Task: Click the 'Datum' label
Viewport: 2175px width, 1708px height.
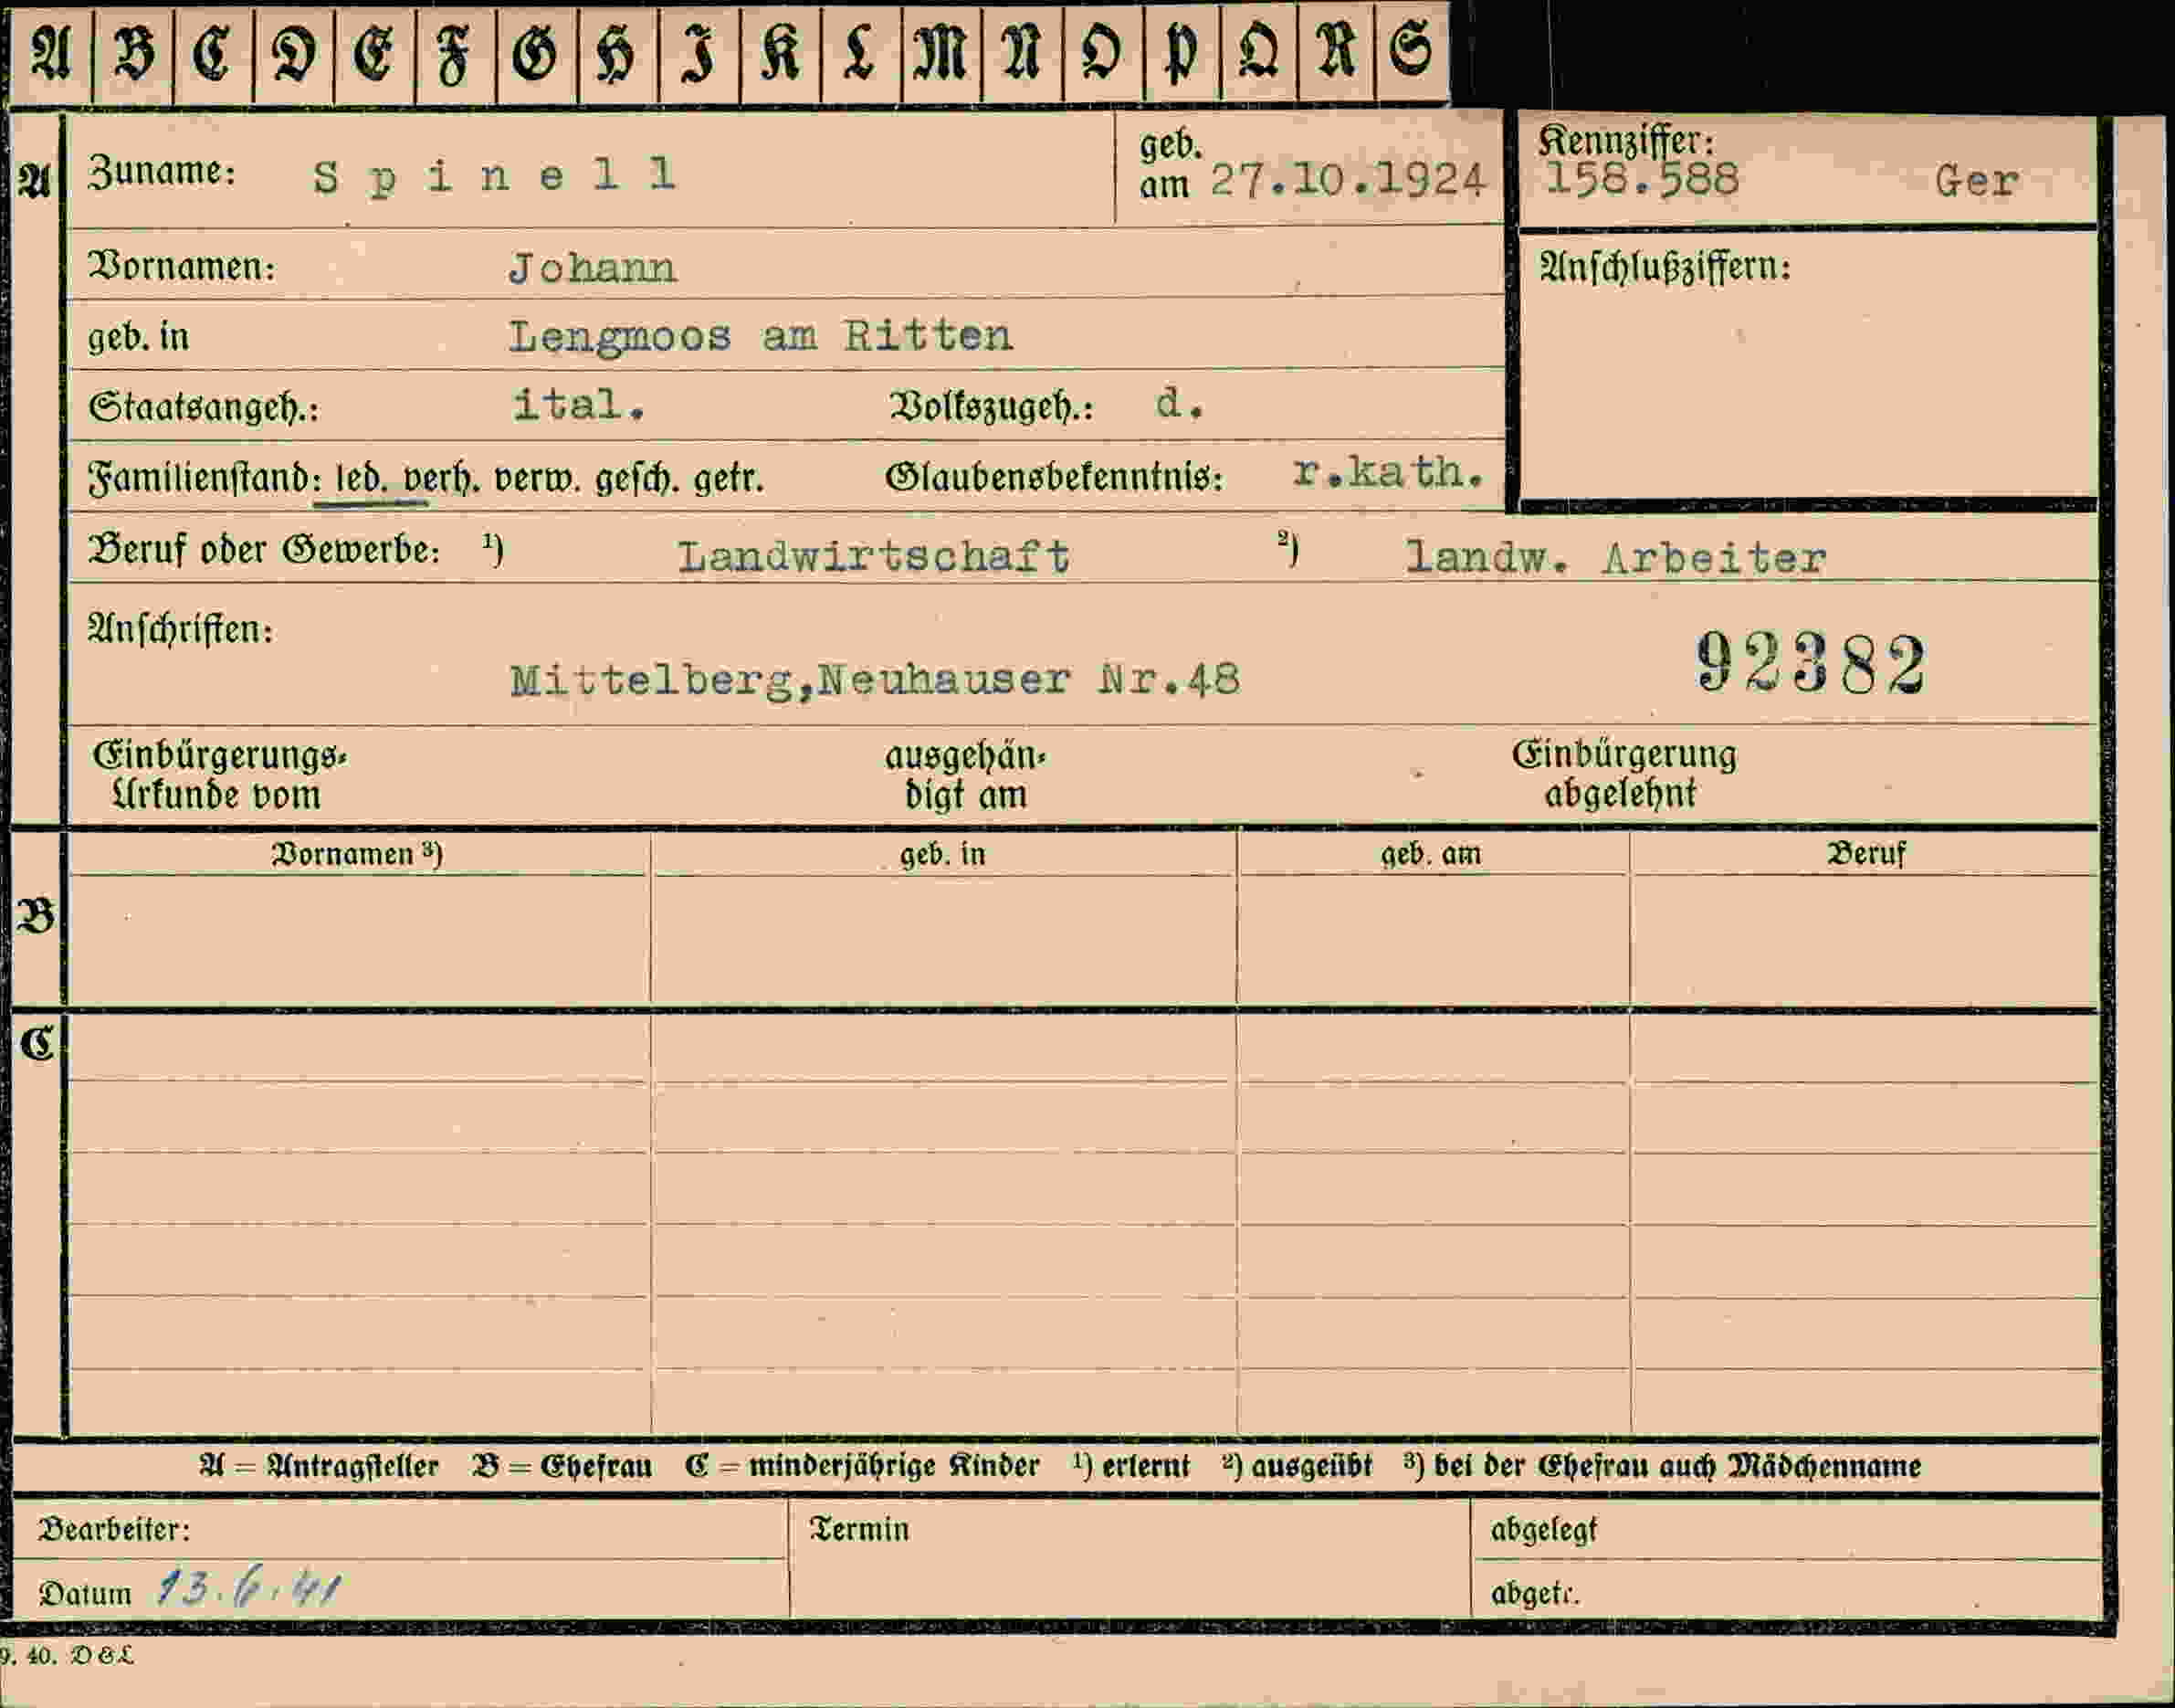Action: click(85, 1594)
